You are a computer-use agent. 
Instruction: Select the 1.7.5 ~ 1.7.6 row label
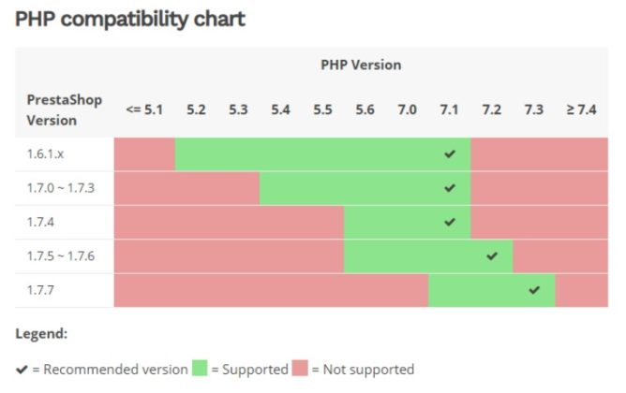point(61,255)
